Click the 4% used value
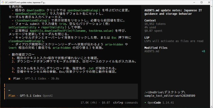The width and height of the screenshot is (213, 108). pos(150,27)
